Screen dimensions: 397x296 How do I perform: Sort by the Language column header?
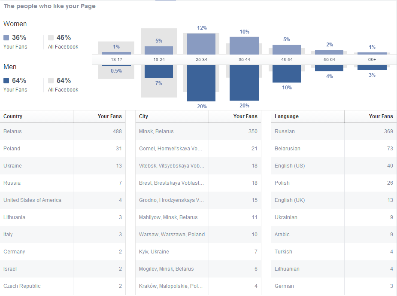pos(287,116)
